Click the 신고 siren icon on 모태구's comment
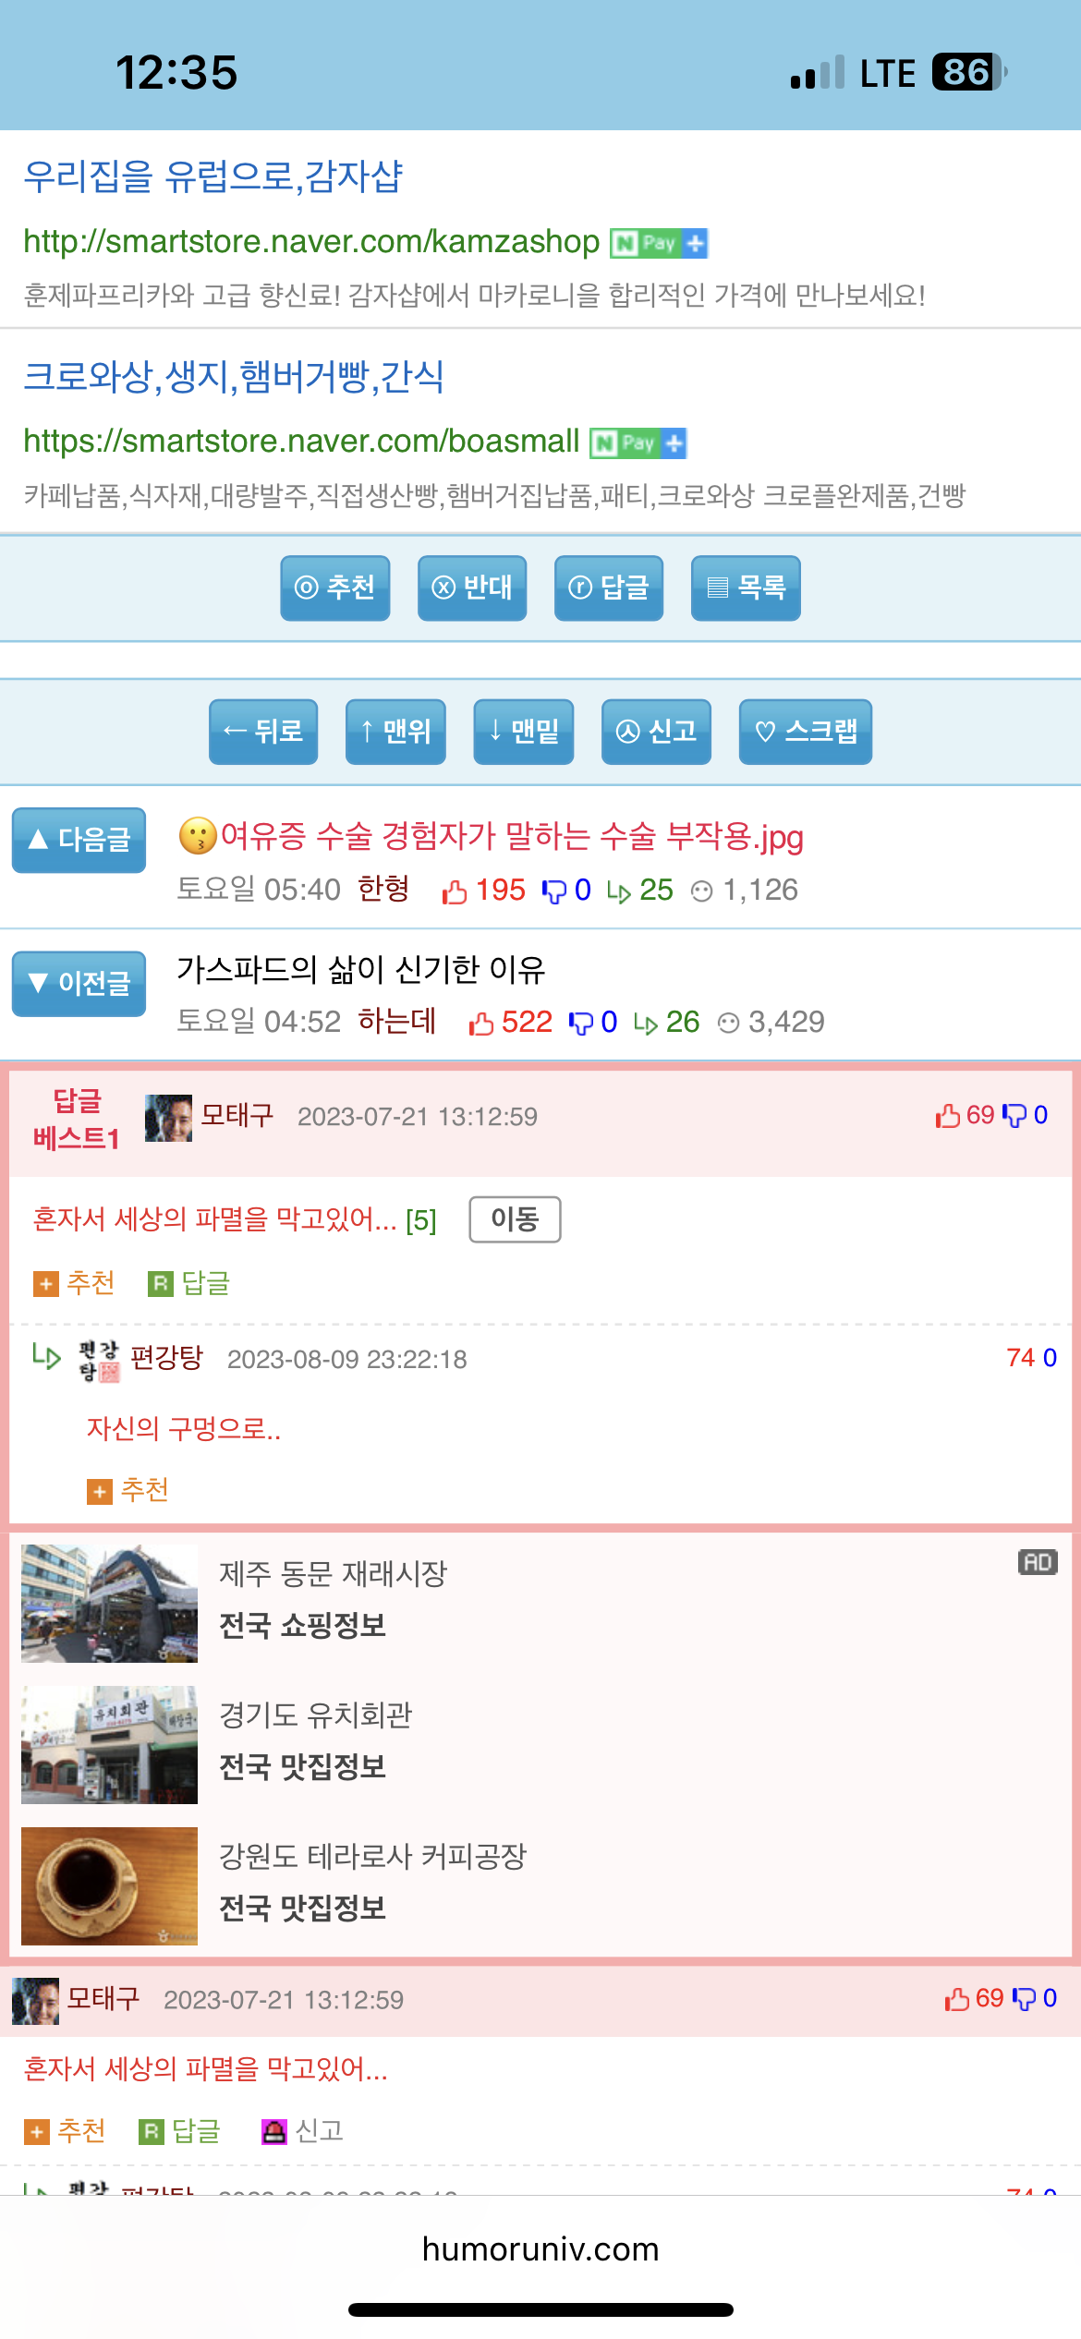1081x2339 pixels. point(274,2131)
